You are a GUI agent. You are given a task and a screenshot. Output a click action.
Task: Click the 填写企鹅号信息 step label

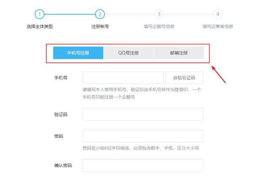point(159,26)
